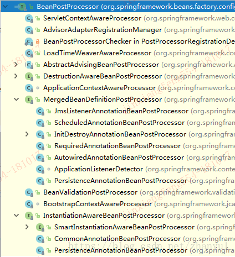Click the private lock icon next to BeanPostProcessorChecker
The width and height of the screenshot is (235, 257).
(x=38, y=41)
